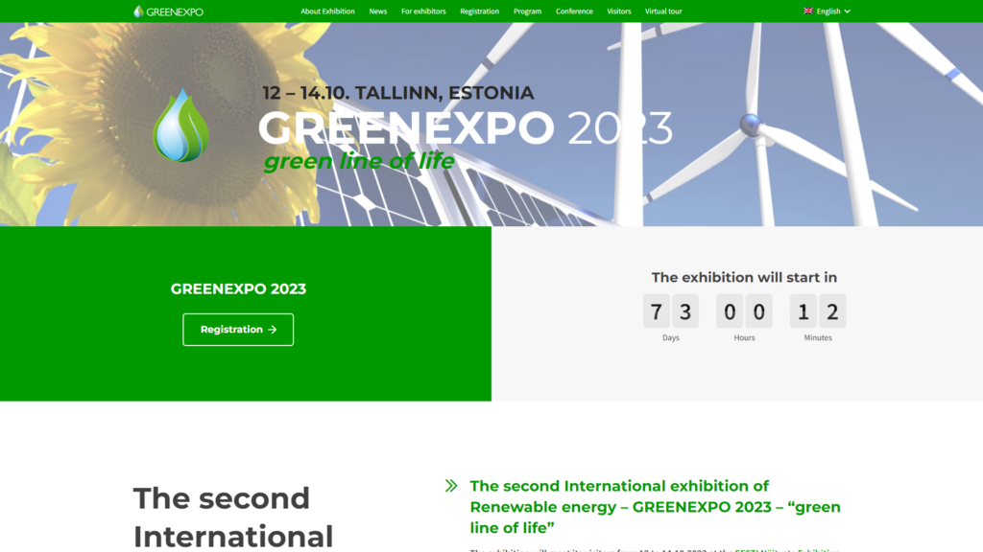The height and width of the screenshot is (552, 983).
Task: Click the GREENEXPO logo in the header
Action: (x=168, y=11)
